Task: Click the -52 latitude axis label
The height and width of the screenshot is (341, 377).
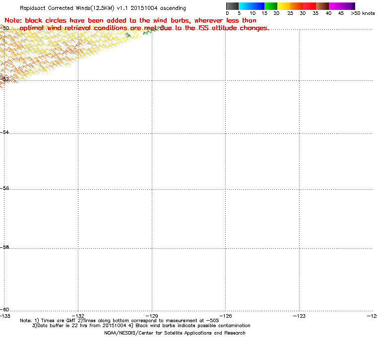Action: 4,79
